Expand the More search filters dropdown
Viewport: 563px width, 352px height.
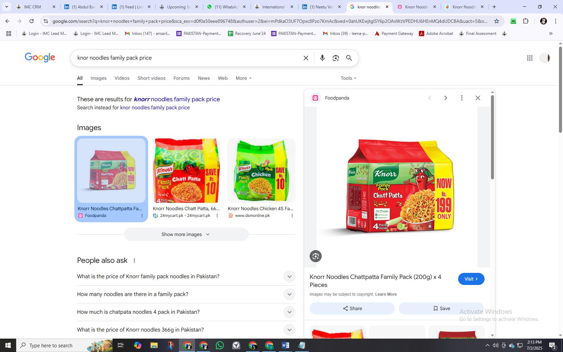pos(244,78)
